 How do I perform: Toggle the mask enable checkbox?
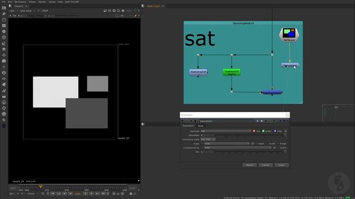point(202,144)
